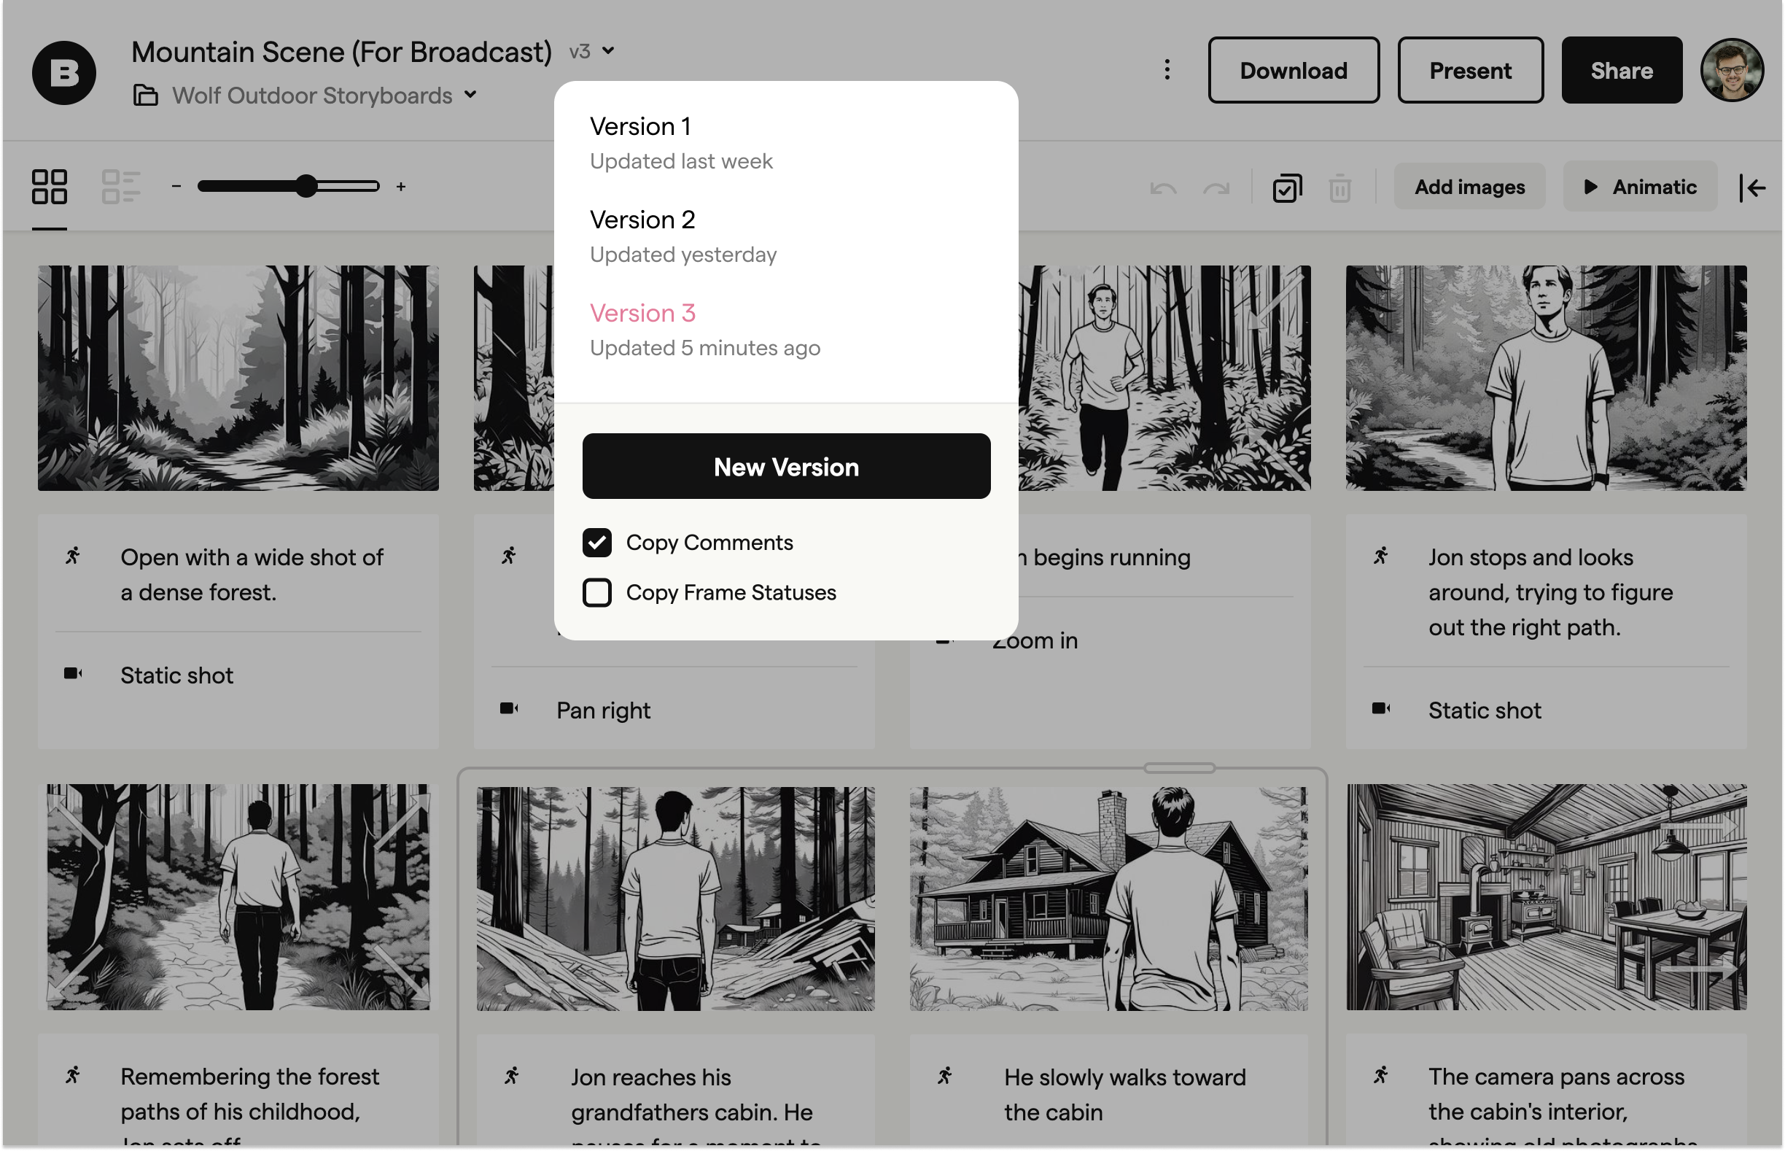Click the undo arrow icon

pos(1162,188)
